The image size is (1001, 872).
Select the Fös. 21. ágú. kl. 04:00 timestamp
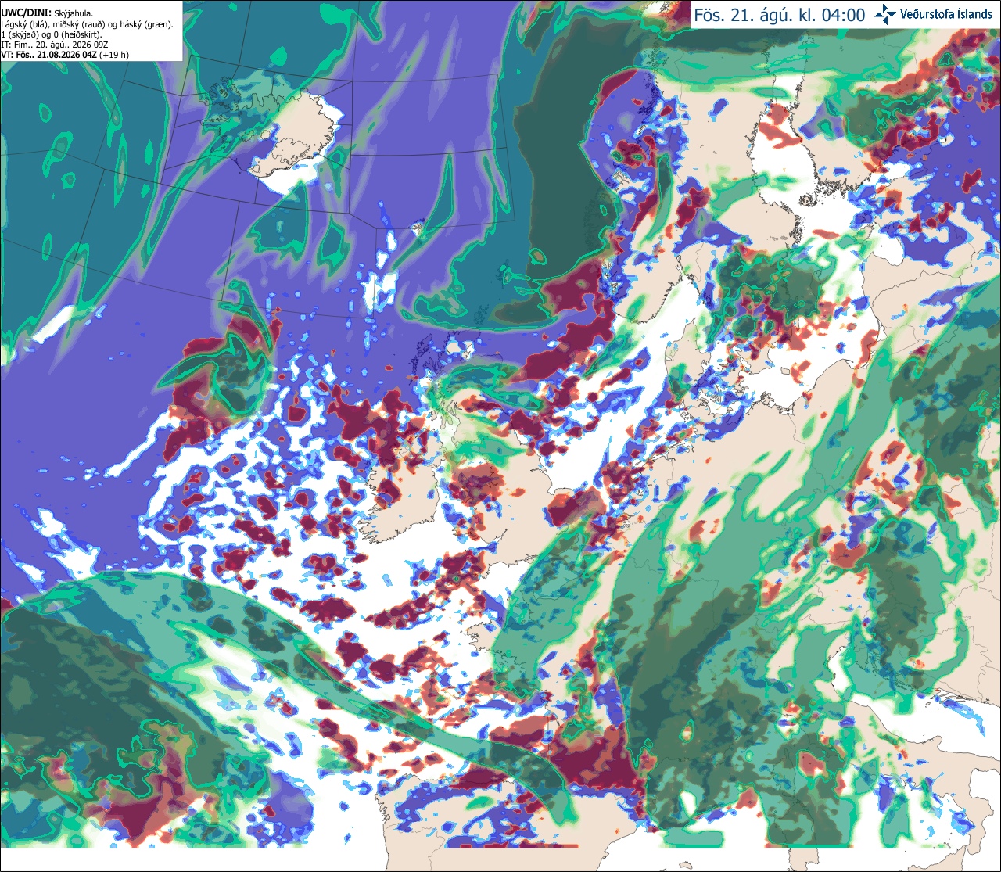[780, 14]
